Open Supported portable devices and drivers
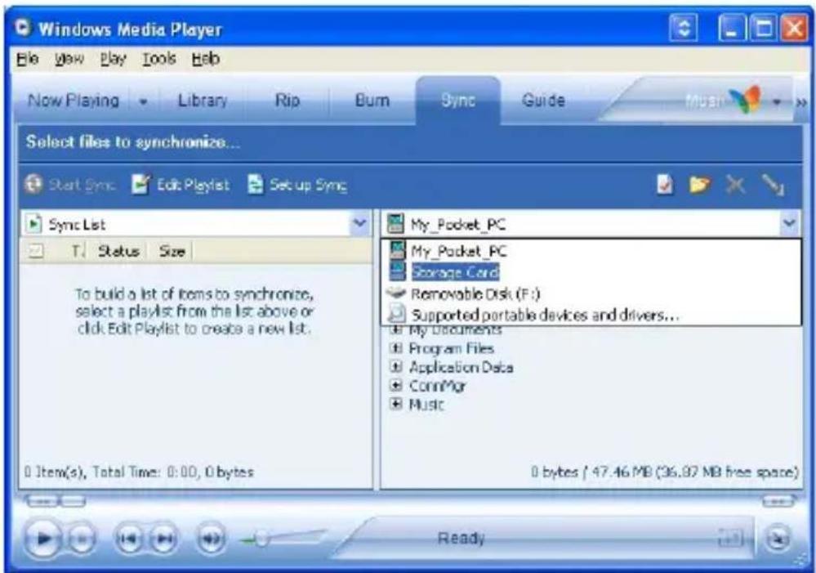816x573 pixels. click(x=591, y=315)
